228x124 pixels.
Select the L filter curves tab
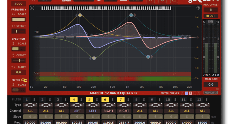click(x=186, y=93)
